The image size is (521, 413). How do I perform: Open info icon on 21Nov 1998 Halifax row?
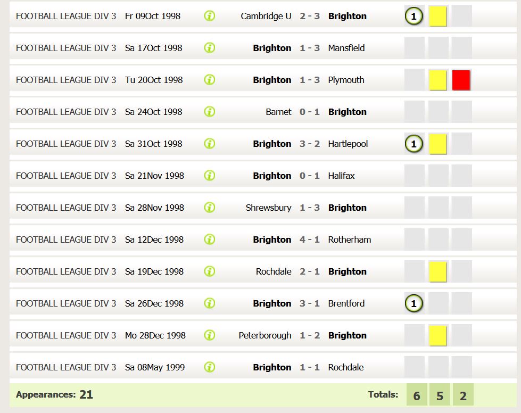tap(210, 175)
